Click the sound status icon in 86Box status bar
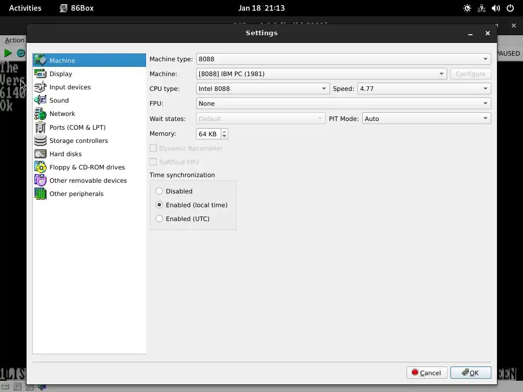The width and height of the screenshot is (523, 392). click(42, 387)
